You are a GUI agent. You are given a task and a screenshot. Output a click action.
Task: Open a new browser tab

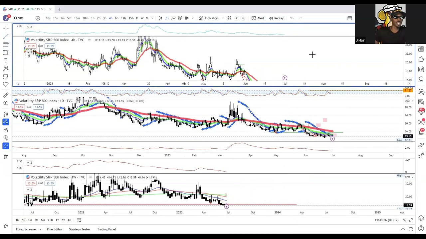tap(59, 9)
